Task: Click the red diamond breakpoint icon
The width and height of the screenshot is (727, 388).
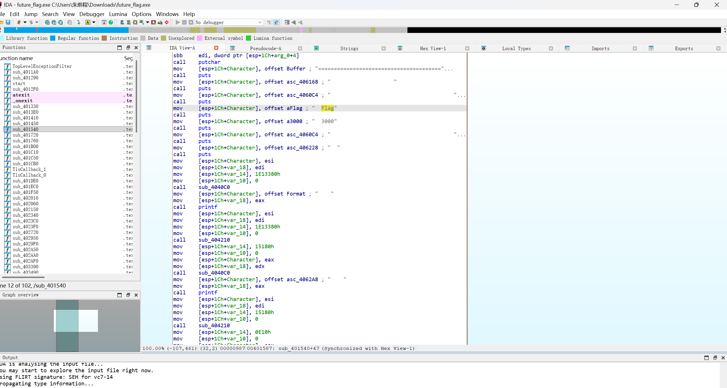Action: tap(167, 22)
